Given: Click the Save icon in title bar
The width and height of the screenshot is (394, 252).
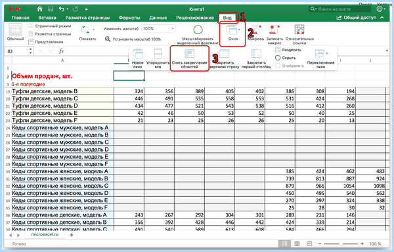Looking at the screenshot, I should (51, 9).
